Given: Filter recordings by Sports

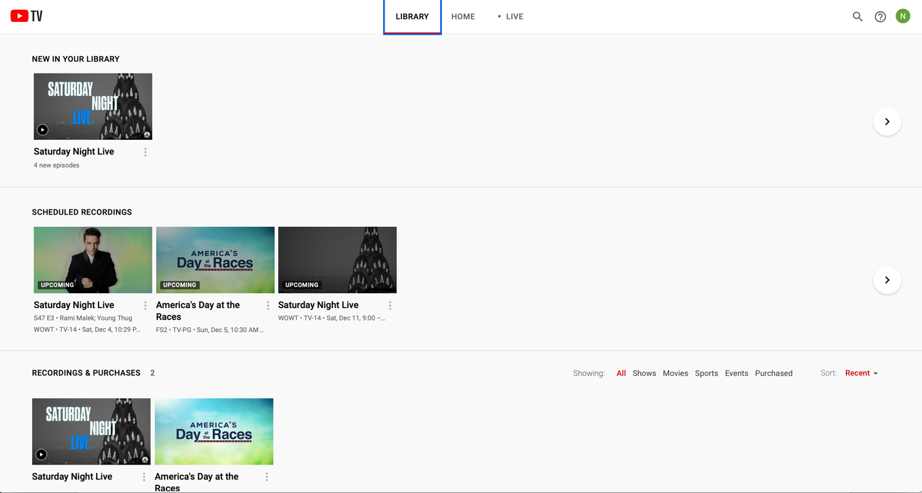Looking at the screenshot, I should point(707,373).
